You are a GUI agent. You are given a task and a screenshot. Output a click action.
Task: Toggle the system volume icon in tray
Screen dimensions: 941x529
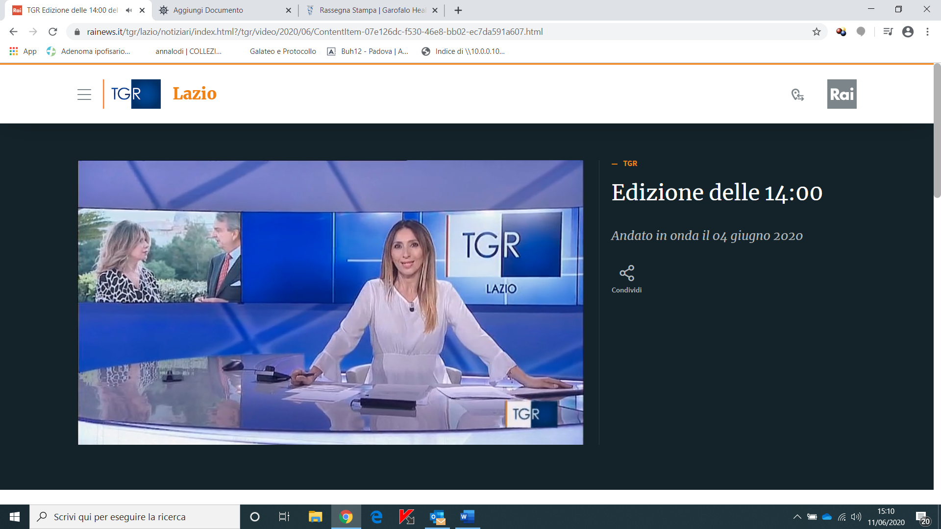[856, 517]
